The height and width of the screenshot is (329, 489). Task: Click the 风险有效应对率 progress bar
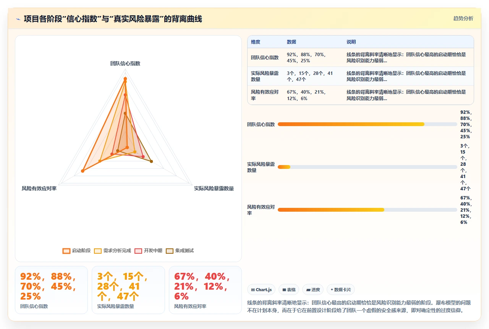[367, 210]
